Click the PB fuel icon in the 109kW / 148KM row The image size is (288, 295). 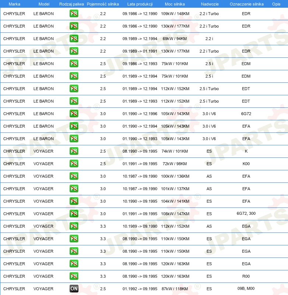74,14
